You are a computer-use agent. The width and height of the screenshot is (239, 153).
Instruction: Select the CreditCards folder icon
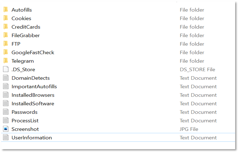pos(6,26)
